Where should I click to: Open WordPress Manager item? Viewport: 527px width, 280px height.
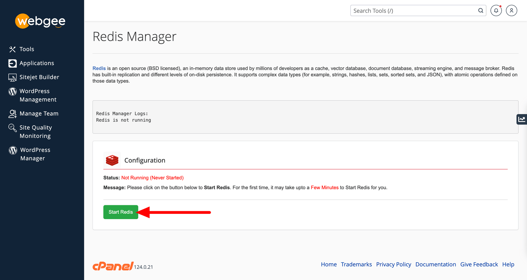tap(35, 154)
